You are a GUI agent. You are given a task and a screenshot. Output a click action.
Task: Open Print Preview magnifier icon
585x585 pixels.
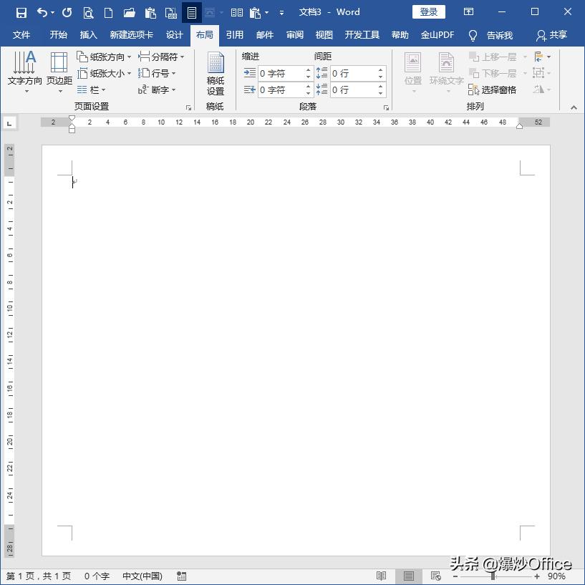pos(88,13)
